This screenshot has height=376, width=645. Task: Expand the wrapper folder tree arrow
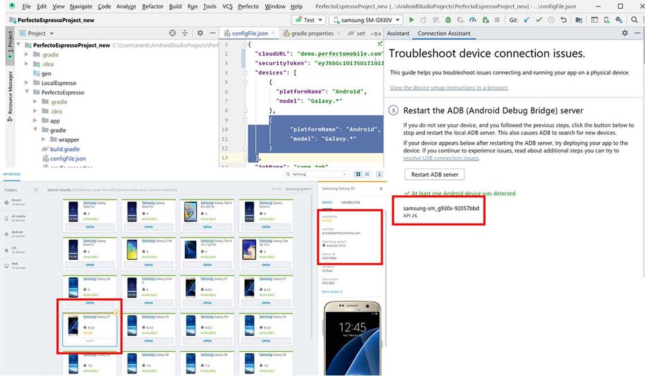click(44, 139)
